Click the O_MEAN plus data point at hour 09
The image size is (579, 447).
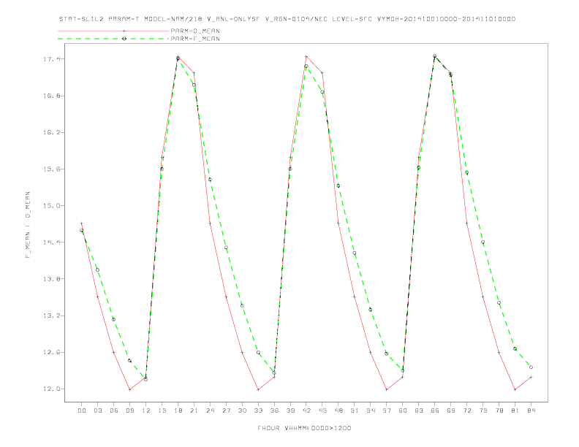pos(129,389)
